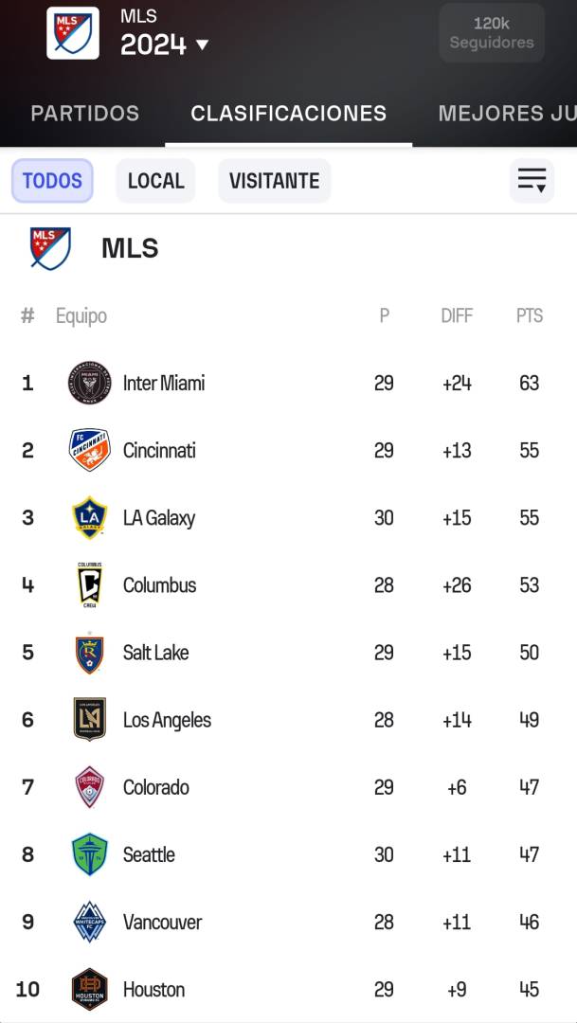Viewport: 577px width, 1023px height.
Task: Follow league via 120k Seguidores button
Action: pyautogui.click(x=492, y=32)
